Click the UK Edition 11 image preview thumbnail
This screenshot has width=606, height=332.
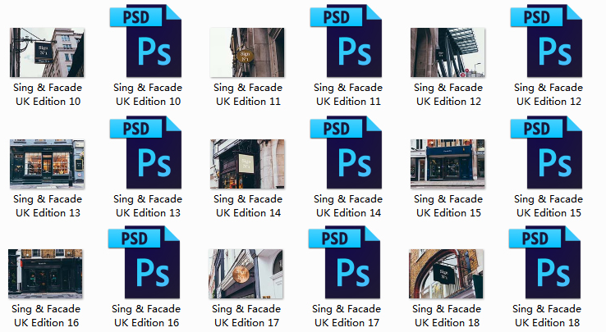pyautogui.click(x=247, y=52)
